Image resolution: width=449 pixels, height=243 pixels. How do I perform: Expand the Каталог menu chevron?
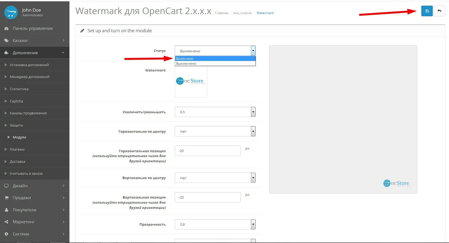(x=63, y=41)
